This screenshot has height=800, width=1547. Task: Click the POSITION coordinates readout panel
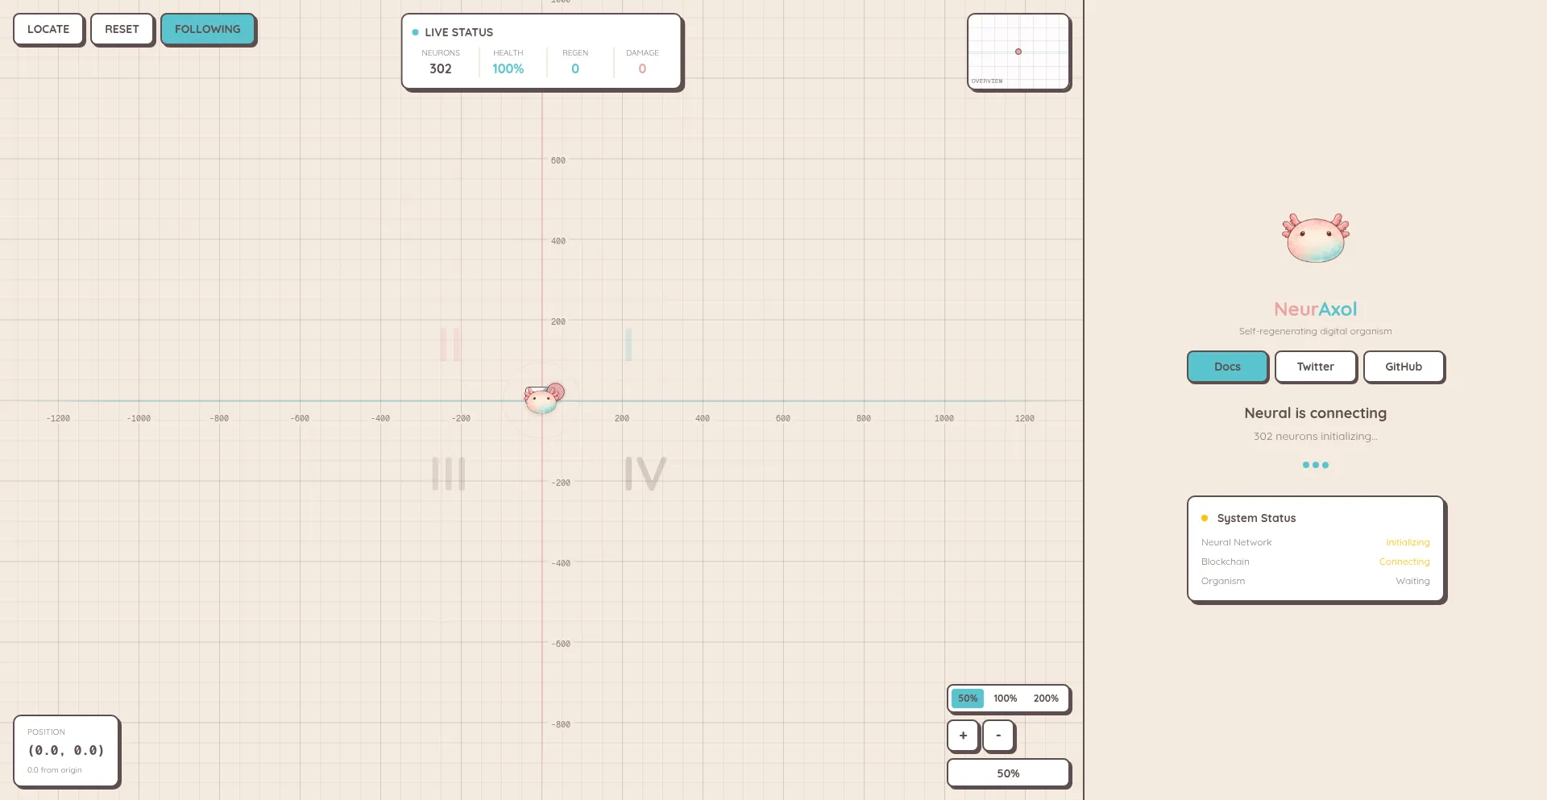click(66, 750)
